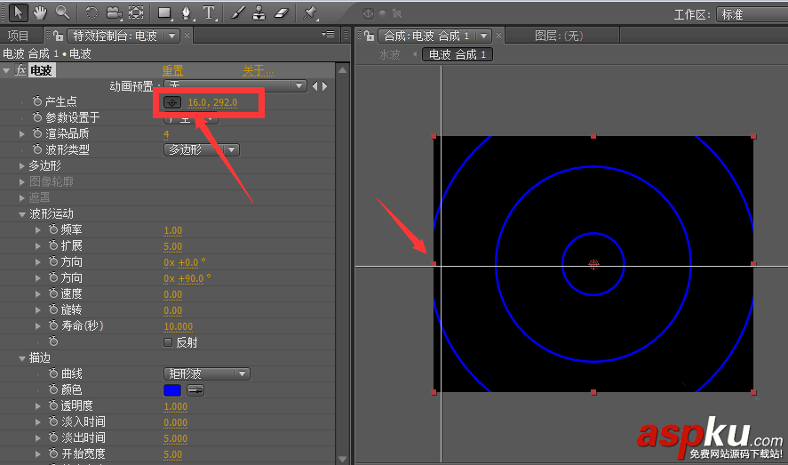Switch to the 项目 tab

(x=18, y=36)
